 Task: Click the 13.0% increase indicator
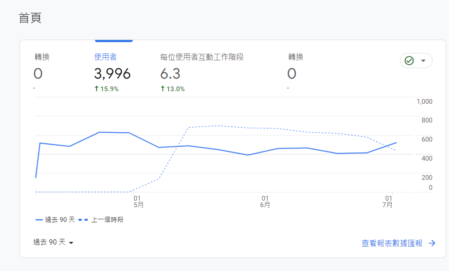172,89
